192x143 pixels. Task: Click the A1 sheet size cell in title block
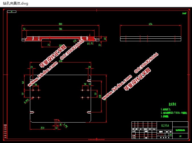tap(180, 136)
